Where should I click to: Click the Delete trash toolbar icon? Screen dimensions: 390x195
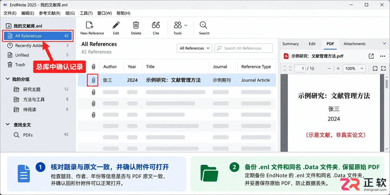point(136,25)
